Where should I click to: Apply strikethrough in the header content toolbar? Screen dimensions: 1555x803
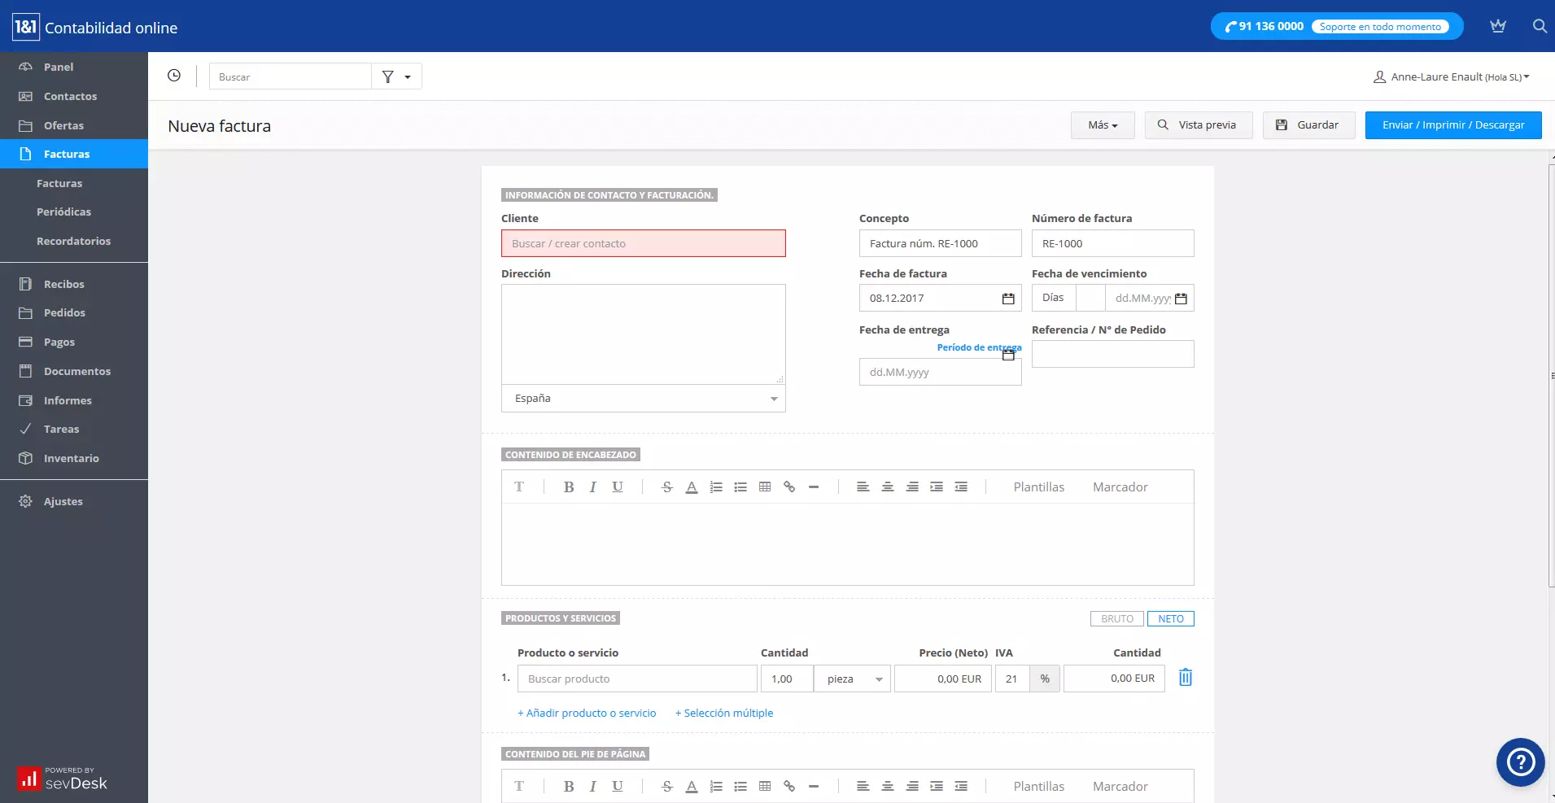[x=666, y=487]
